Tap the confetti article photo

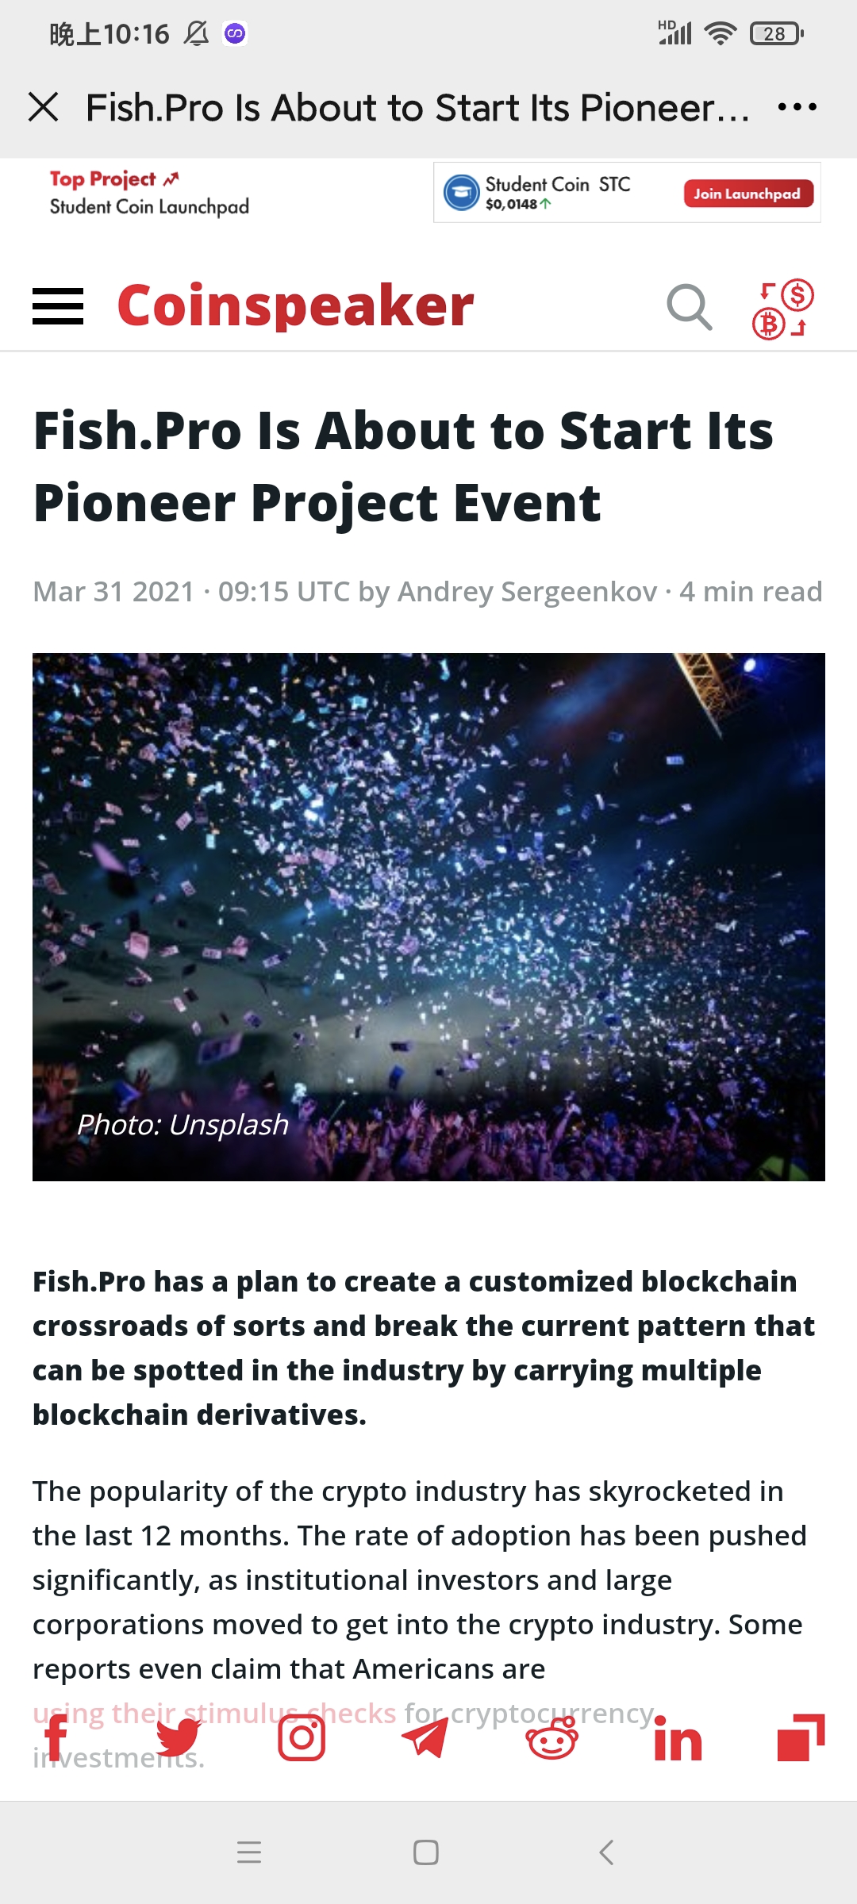pos(428,916)
